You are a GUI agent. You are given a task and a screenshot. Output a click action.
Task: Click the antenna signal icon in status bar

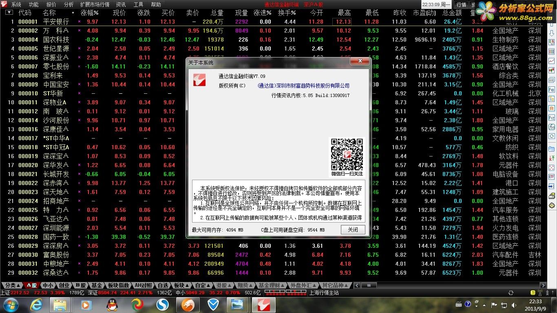click(540, 293)
